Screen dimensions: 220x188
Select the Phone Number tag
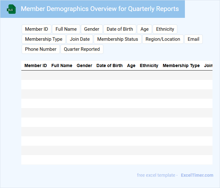[x=41, y=49]
